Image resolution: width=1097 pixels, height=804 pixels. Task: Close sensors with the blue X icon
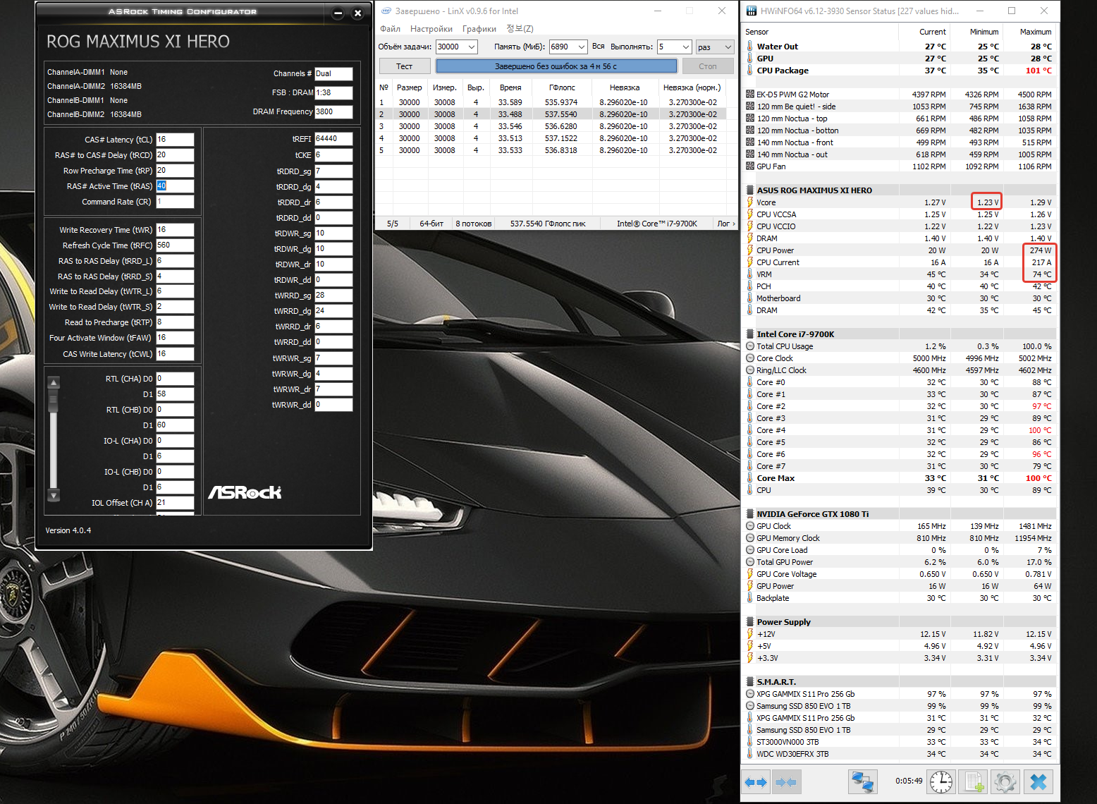coord(1038,781)
